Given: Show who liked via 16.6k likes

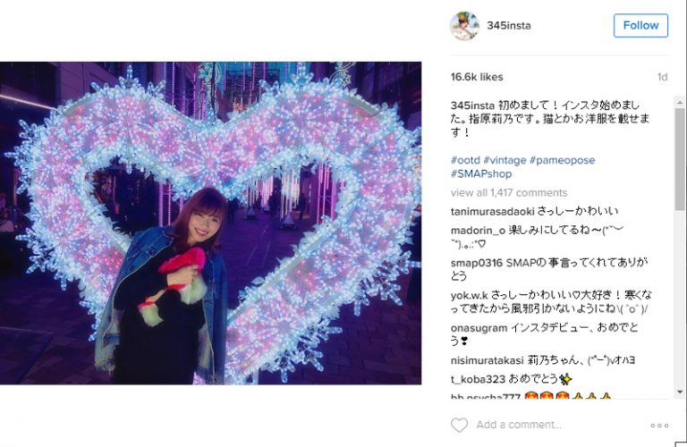Looking at the screenshot, I should coord(477,77).
